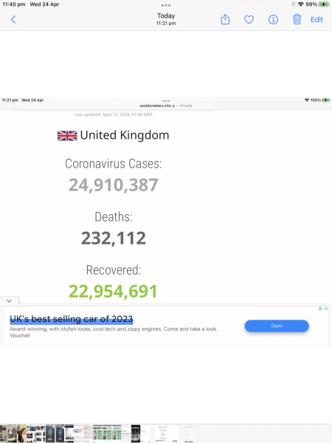
Task: Select the dark x-ray thumbnail in strip
Action: [136, 433]
